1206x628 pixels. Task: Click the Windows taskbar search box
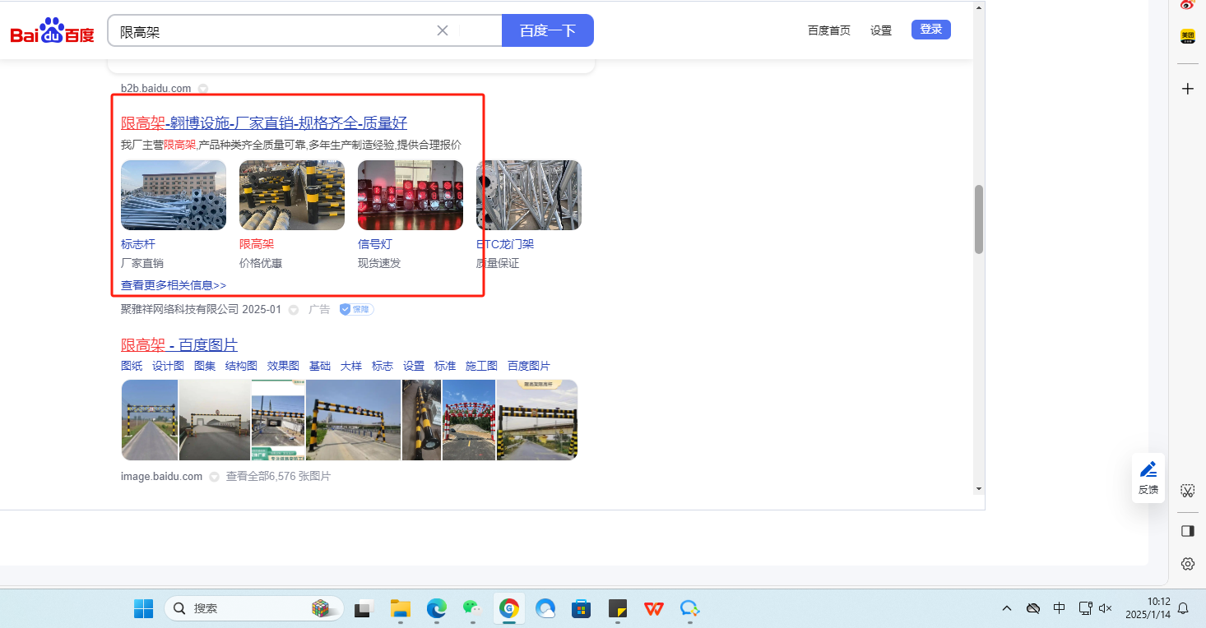pyautogui.click(x=253, y=608)
